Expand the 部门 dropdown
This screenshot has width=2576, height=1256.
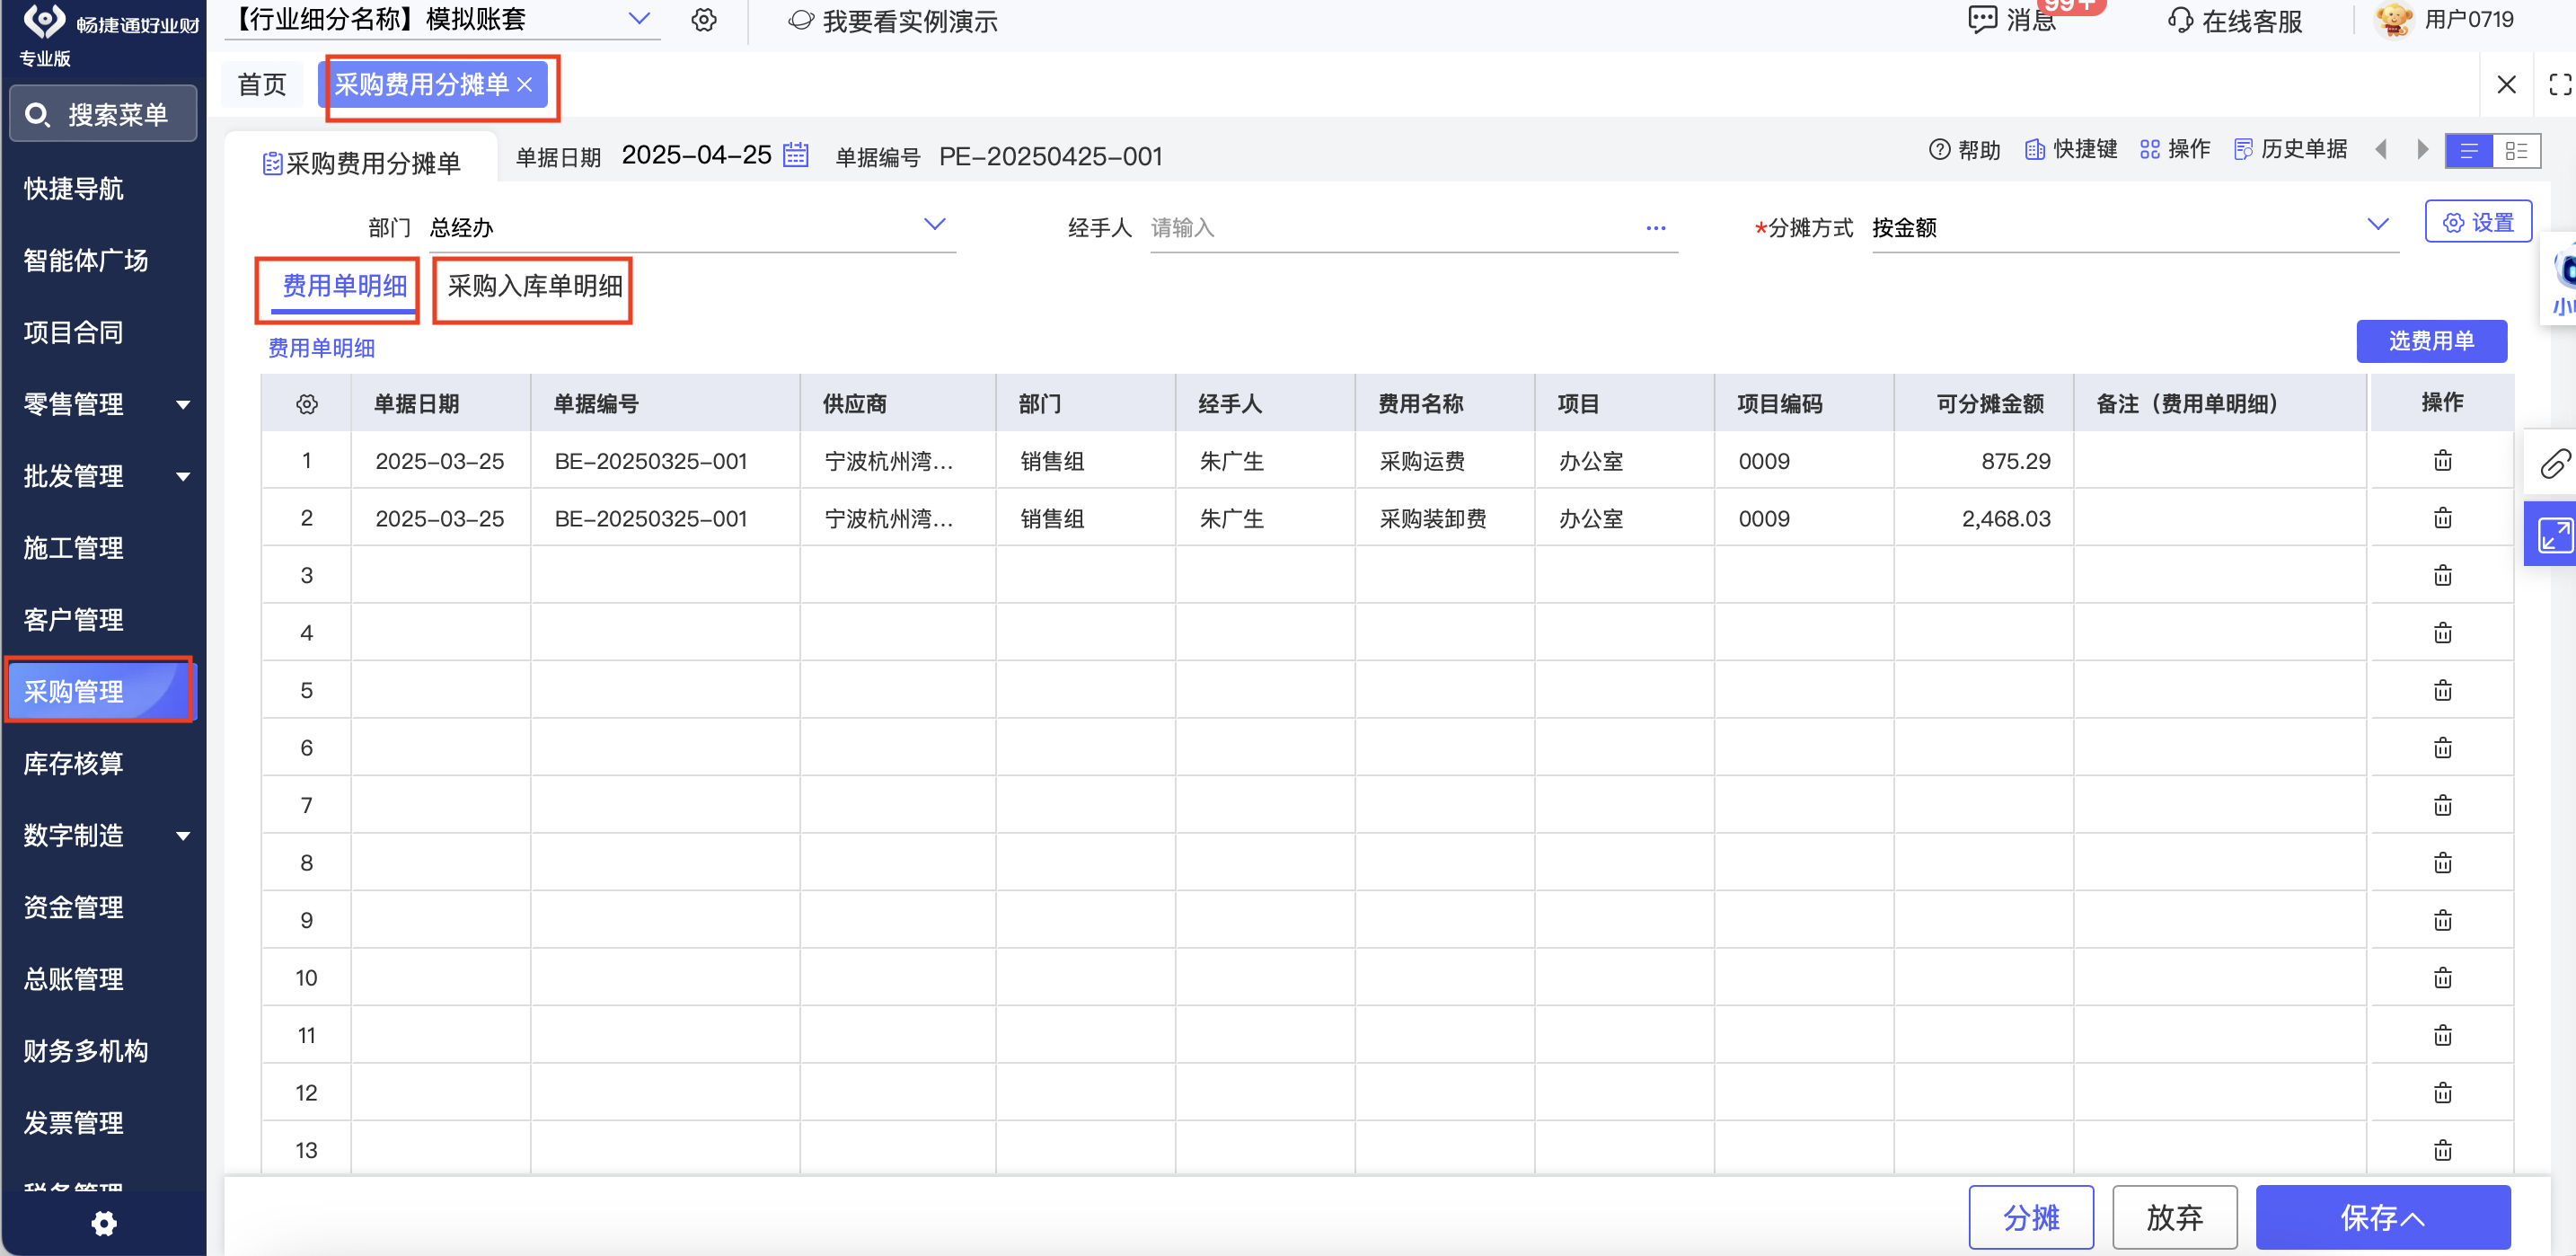point(934,225)
